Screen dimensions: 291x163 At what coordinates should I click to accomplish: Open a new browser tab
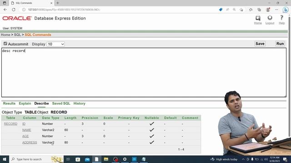tap(58, 3)
